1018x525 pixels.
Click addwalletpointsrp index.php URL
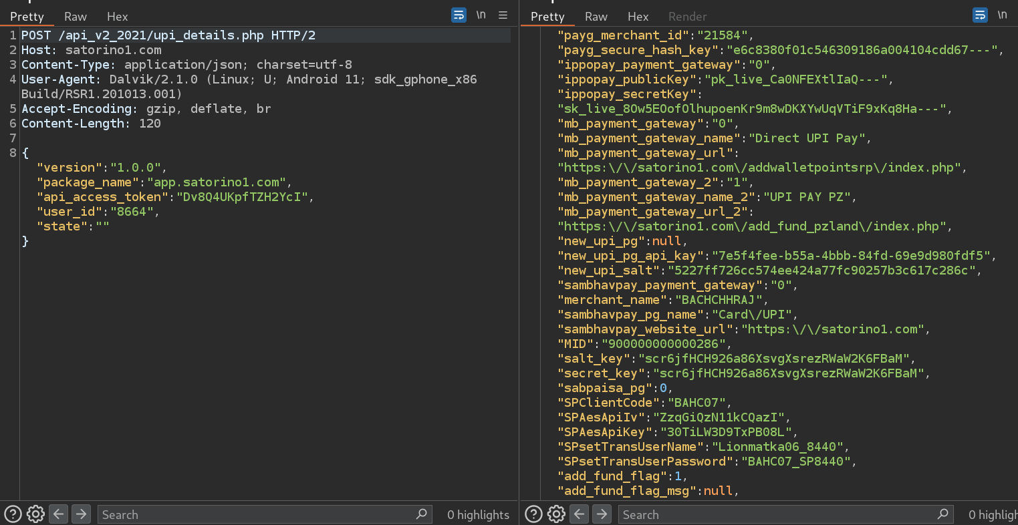point(759,168)
